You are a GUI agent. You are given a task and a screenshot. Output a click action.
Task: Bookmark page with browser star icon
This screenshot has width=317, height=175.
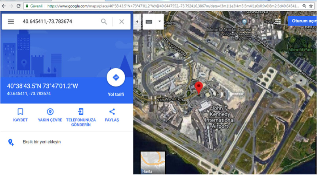coord(311,6)
